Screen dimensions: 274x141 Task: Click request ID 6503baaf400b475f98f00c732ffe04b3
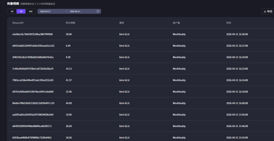(32, 138)
